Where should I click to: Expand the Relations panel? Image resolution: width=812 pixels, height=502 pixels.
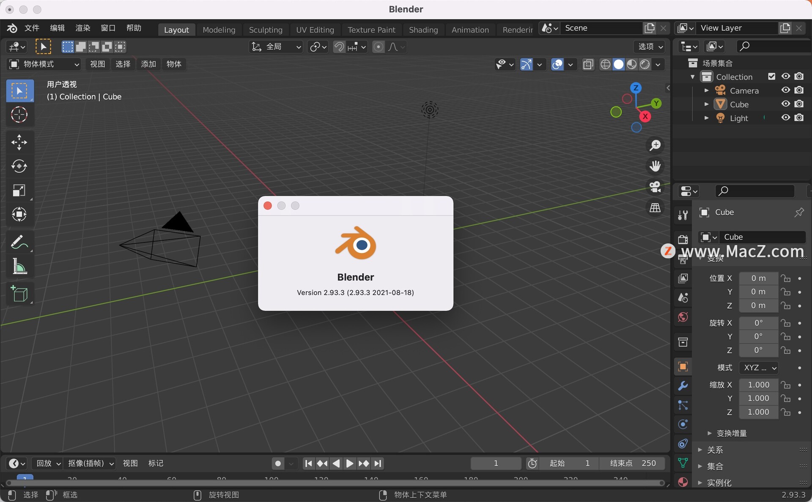click(715, 450)
